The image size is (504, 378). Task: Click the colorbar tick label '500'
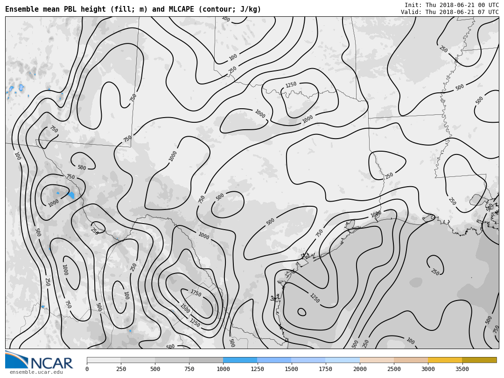point(155,369)
